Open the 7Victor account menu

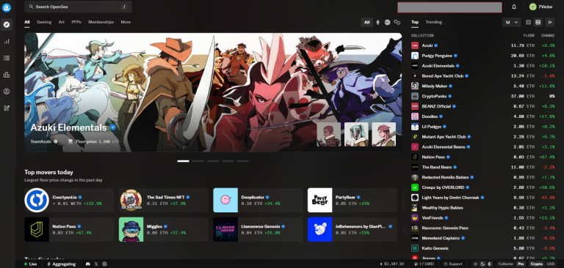(541, 7)
